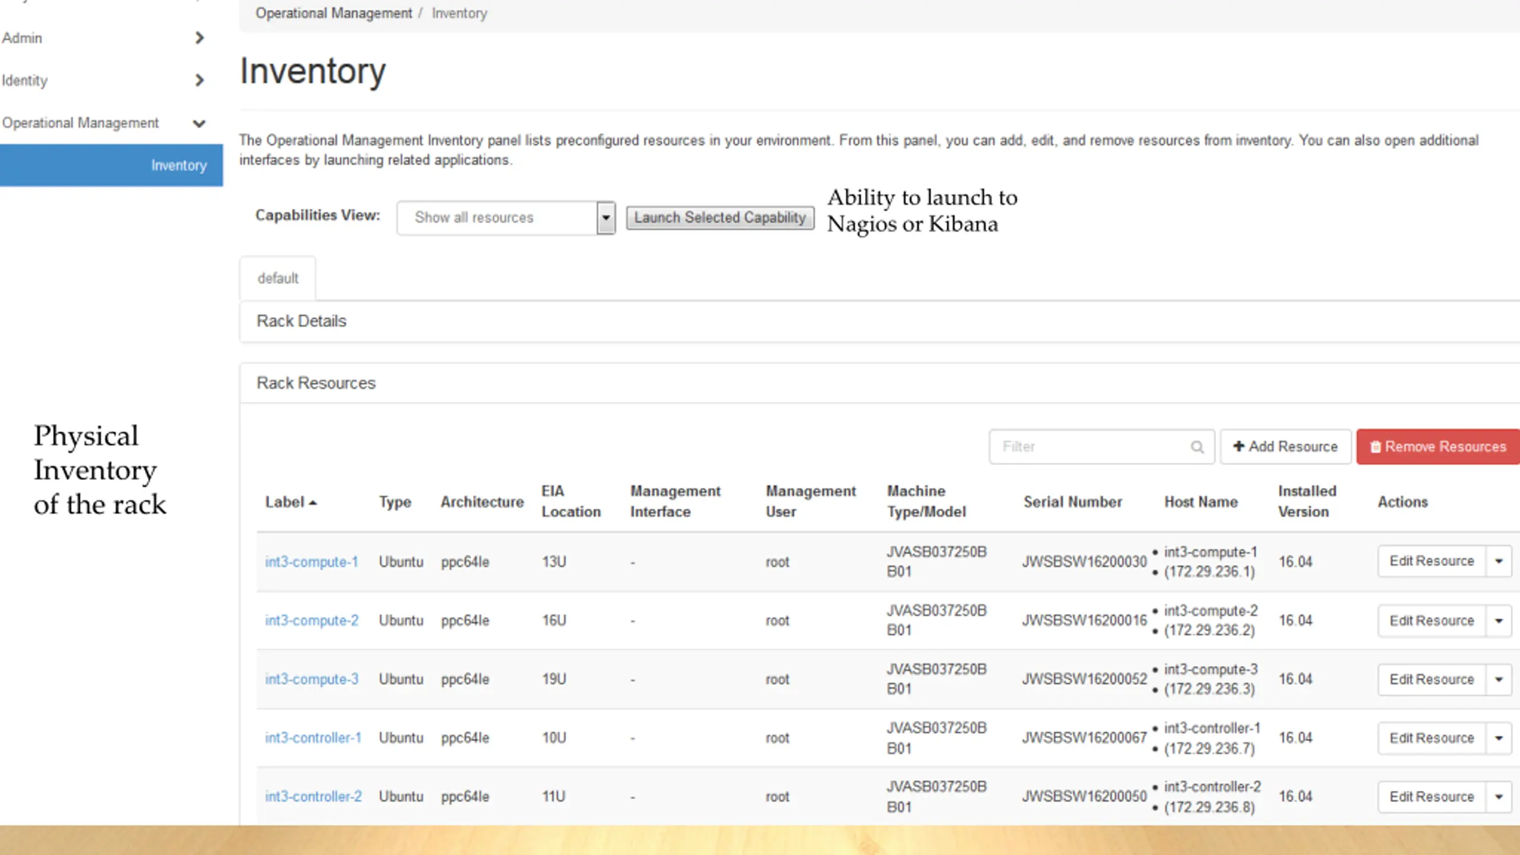Edit Resource for int3-controller-1
This screenshot has width=1520, height=855.
coord(1432,738)
